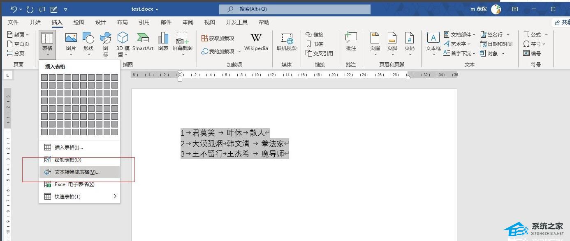
Task: Switch to the View (视图) tab
Action: point(210,22)
